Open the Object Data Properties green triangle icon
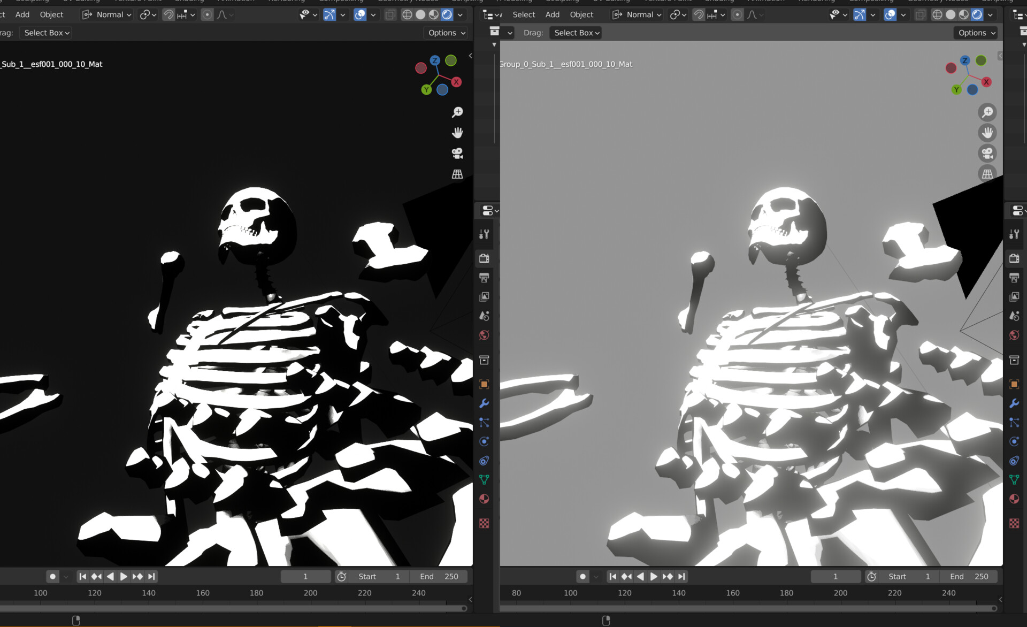Image resolution: width=1027 pixels, height=627 pixels. [x=484, y=479]
